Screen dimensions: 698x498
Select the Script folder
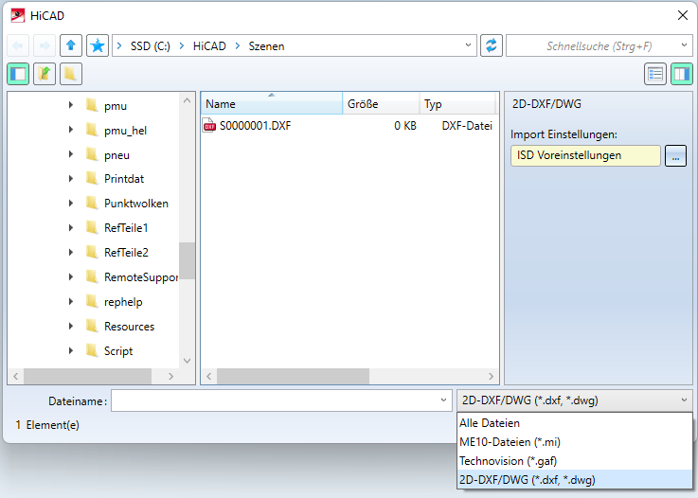[x=118, y=351]
